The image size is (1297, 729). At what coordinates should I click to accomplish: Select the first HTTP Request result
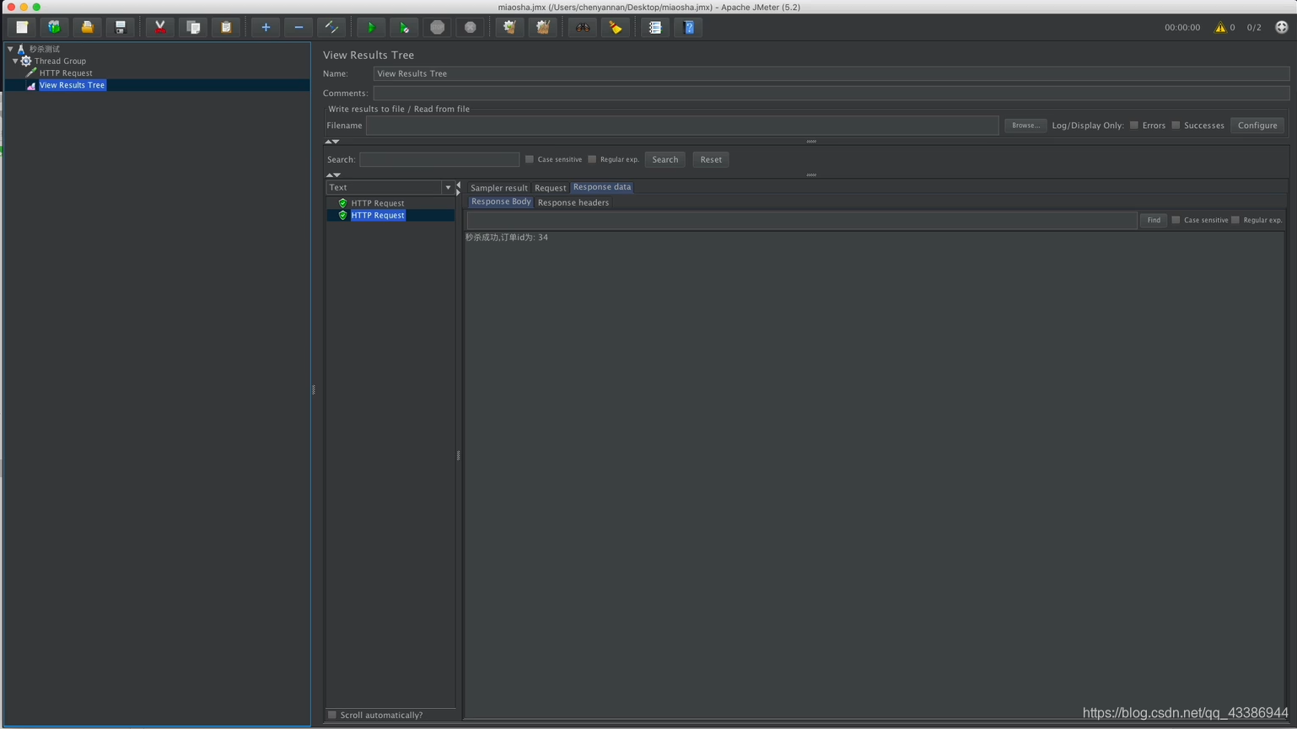point(378,203)
